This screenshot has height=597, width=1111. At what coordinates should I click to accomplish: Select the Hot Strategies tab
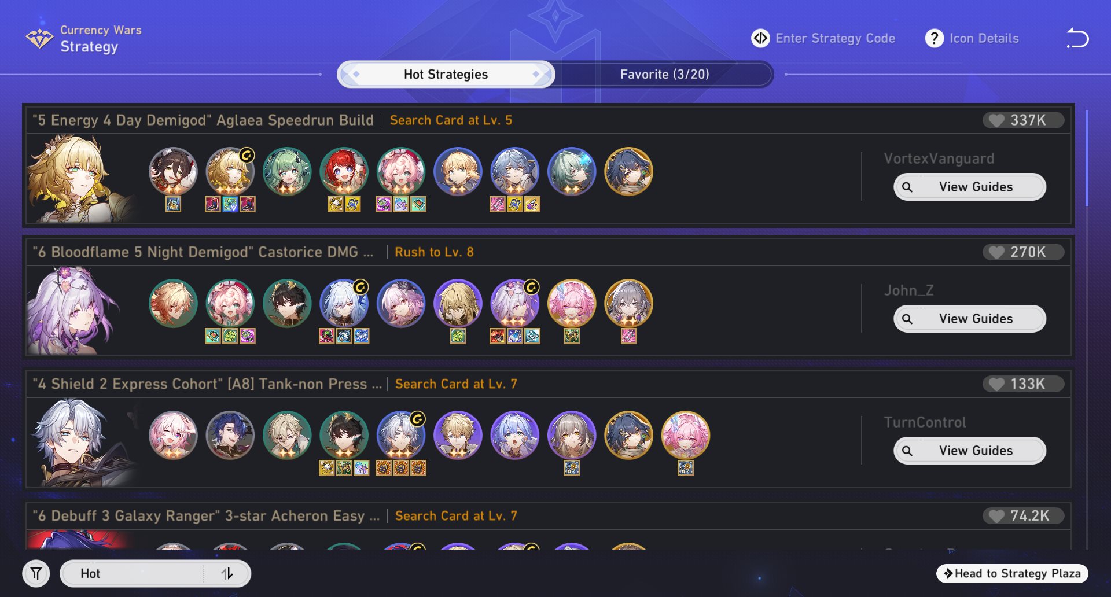(446, 74)
